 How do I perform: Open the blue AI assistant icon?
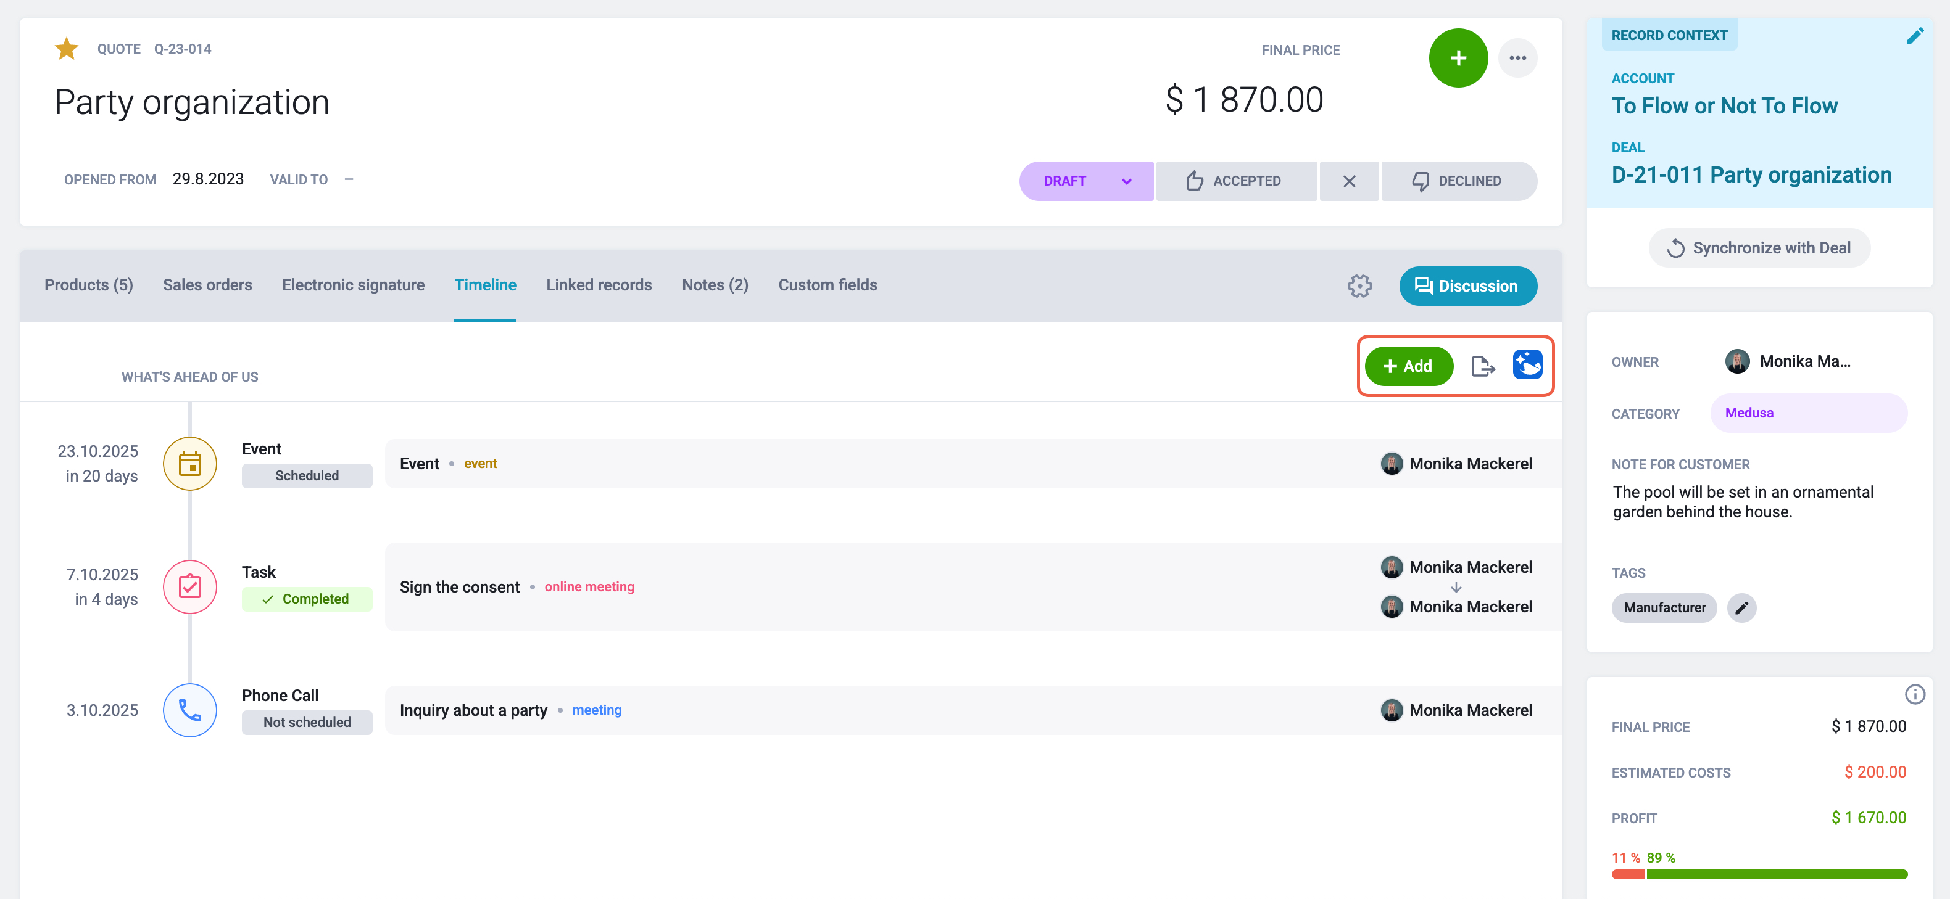pos(1527,365)
